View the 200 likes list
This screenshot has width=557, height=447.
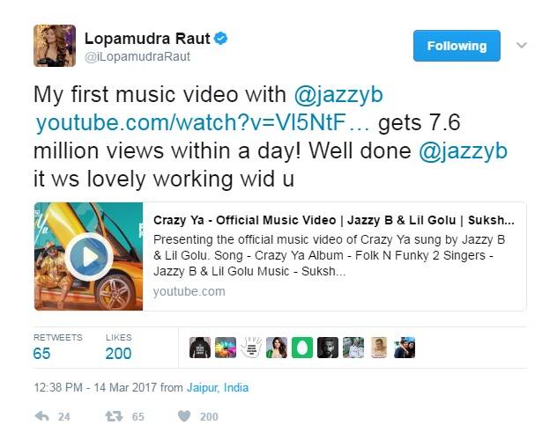pos(118,347)
